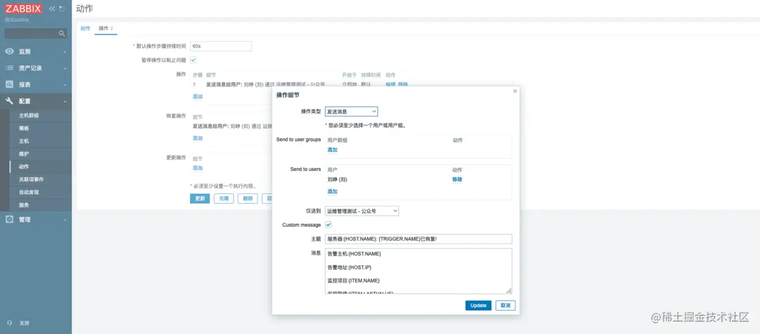
Task: Click 添加 link under 更新操作 section
Action: pyautogui.click(x=197, y=168)
